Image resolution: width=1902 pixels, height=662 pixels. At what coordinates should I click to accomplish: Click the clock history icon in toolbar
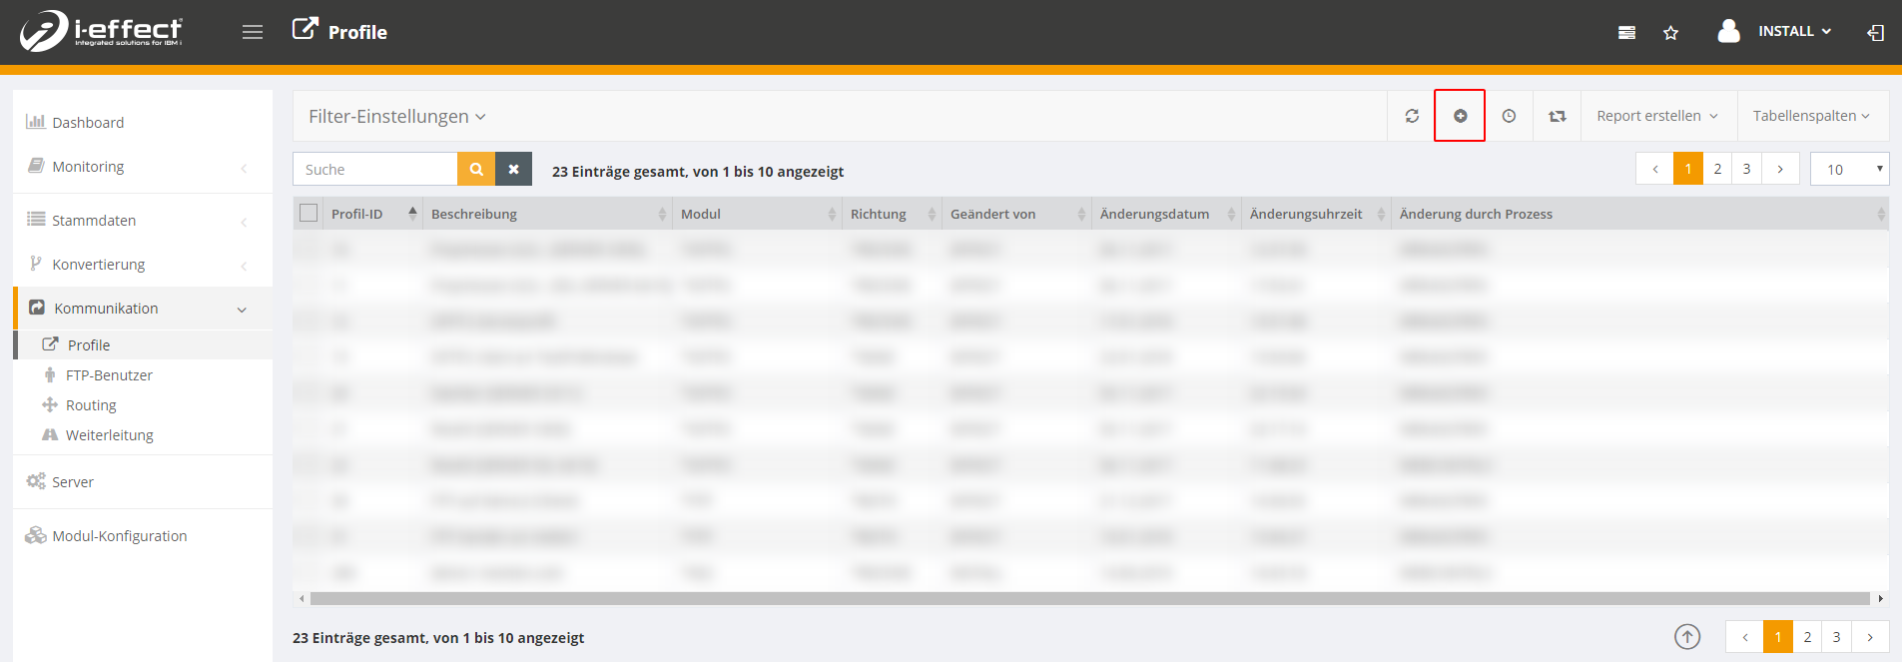click(1509, 116)
